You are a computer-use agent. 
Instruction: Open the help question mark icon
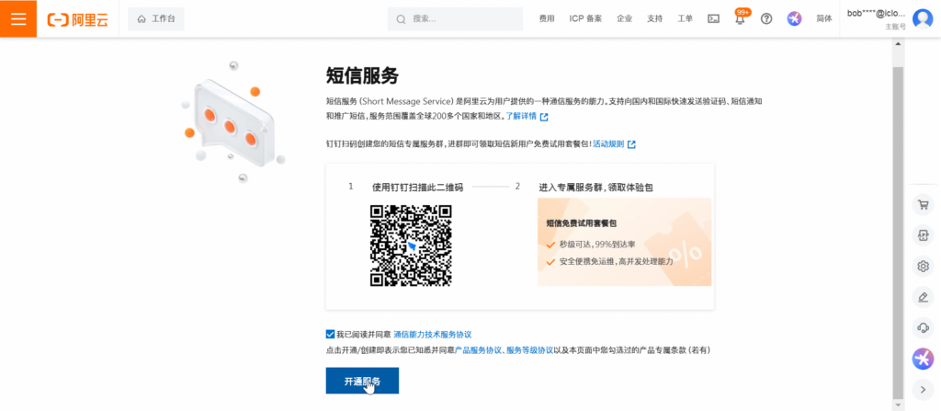[x=765, y=18]
